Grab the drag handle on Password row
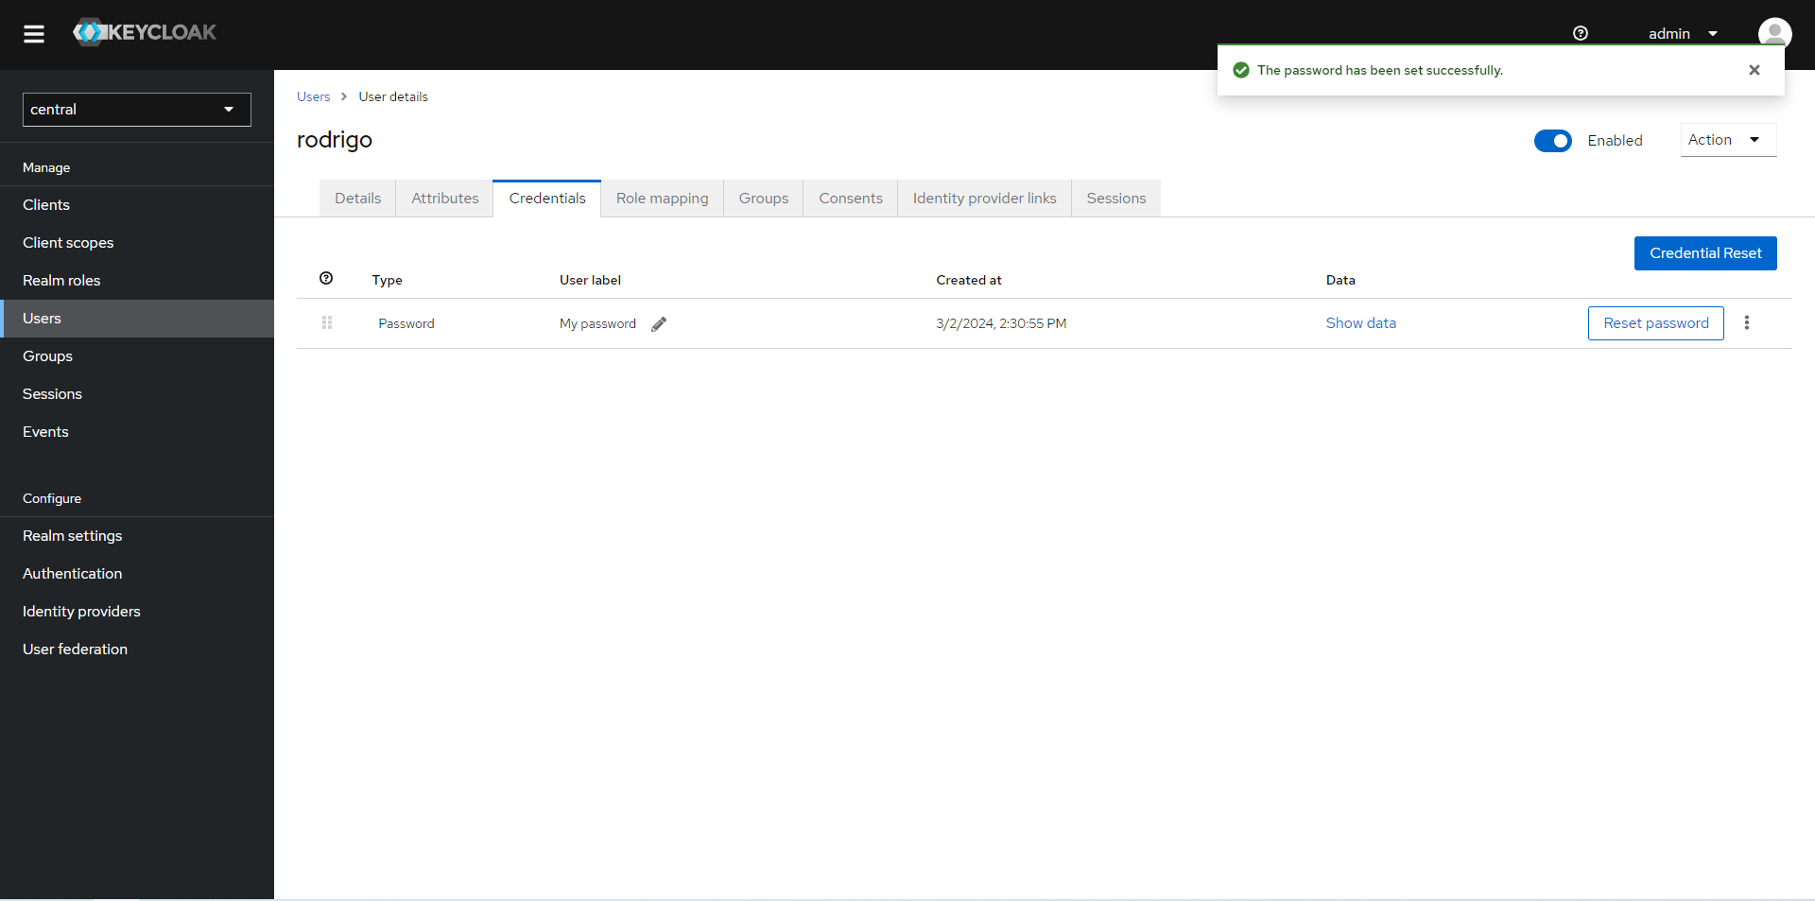1815x901 pixels. (327, 322)
